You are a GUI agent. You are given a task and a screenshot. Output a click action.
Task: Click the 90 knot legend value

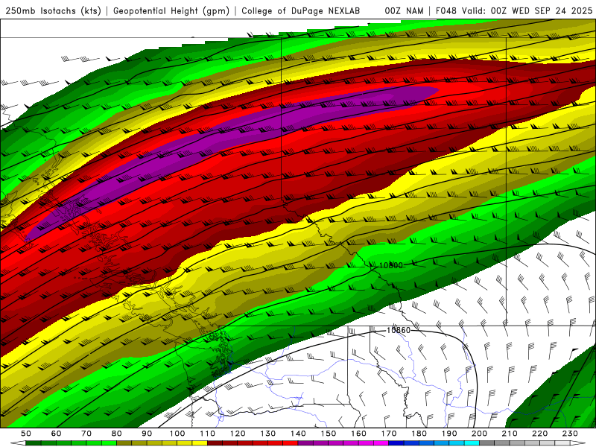point(147,434)
